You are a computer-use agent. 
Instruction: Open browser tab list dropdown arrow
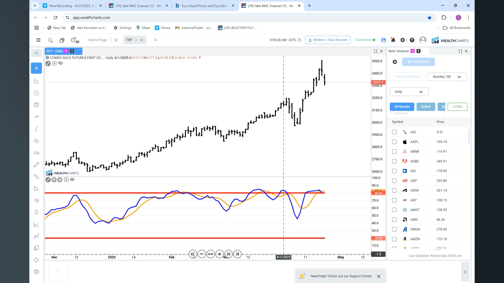point(35,6)
